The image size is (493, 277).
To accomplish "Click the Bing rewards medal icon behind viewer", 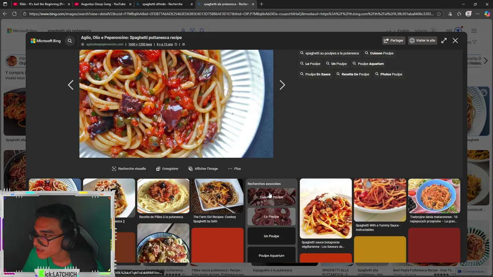I will coord(458,31).
